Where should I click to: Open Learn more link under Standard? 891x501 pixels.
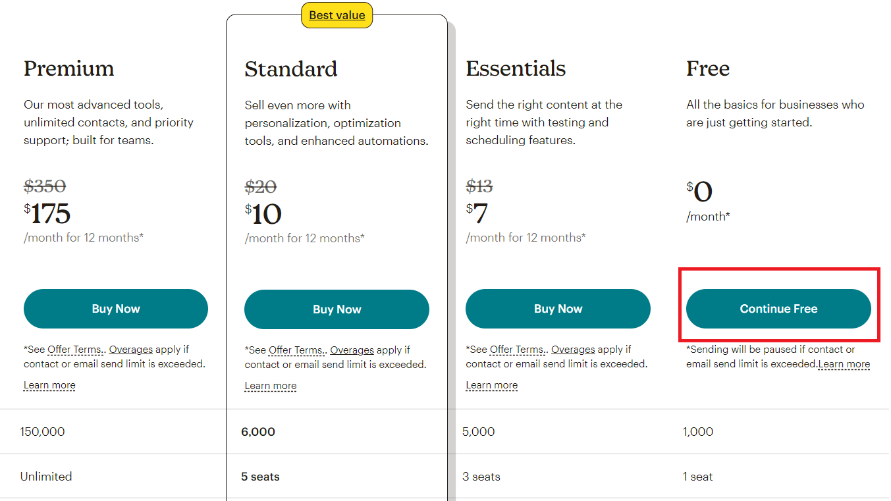tap(271, 386)
